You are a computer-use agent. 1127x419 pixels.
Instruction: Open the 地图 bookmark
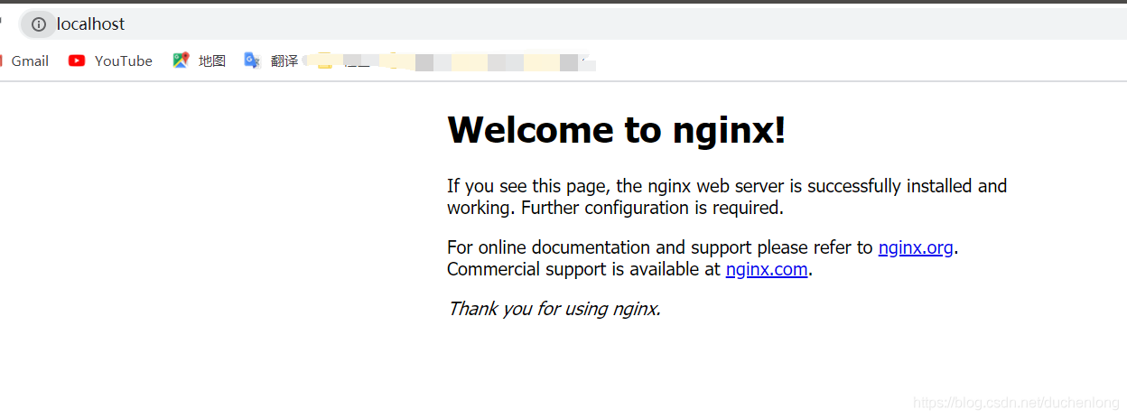[x=212, y=61]
